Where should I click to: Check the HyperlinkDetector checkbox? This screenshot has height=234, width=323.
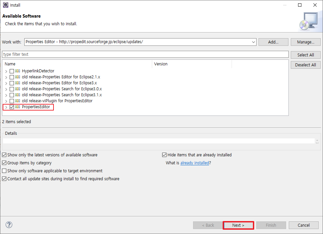tap(12, 71)
